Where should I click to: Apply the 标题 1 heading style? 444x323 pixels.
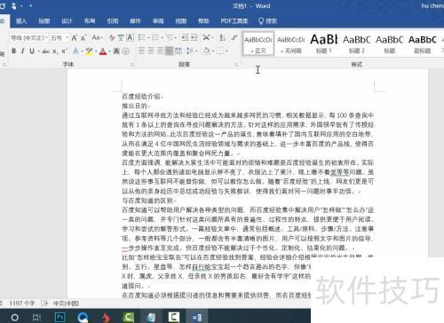click(324, 43)
